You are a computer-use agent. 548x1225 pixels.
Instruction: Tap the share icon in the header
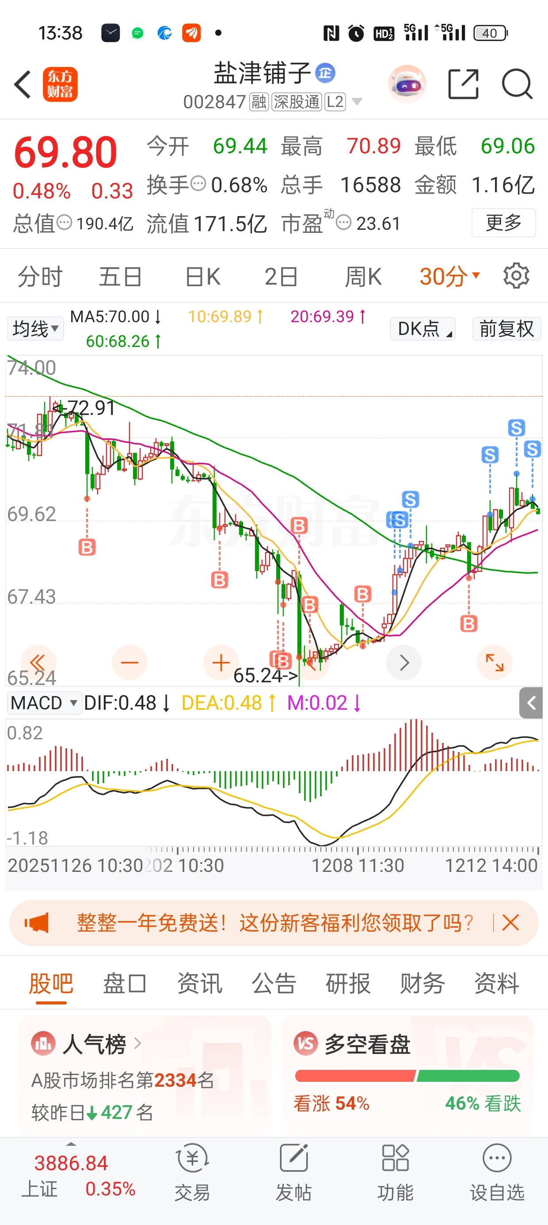463,84
